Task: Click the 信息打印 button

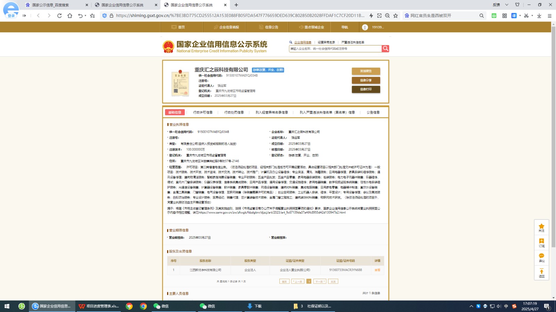Action: (x=366, y=89)
